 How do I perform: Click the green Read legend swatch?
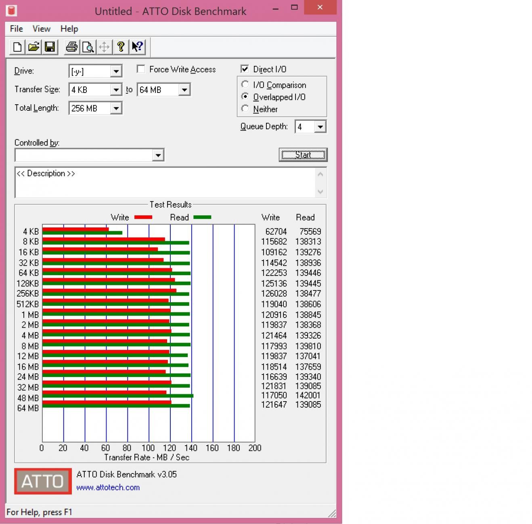click(202, 217)
